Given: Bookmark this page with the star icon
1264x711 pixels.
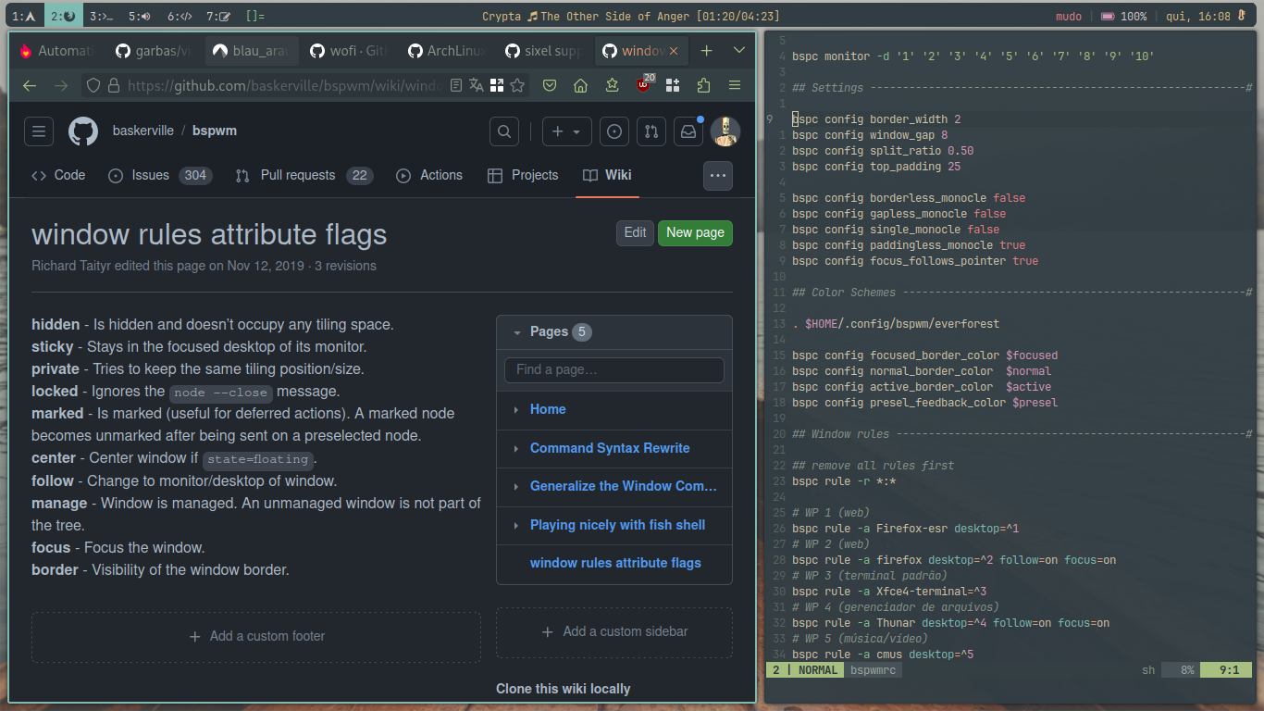Looking at the screenshot, I should tap(518, 85).
